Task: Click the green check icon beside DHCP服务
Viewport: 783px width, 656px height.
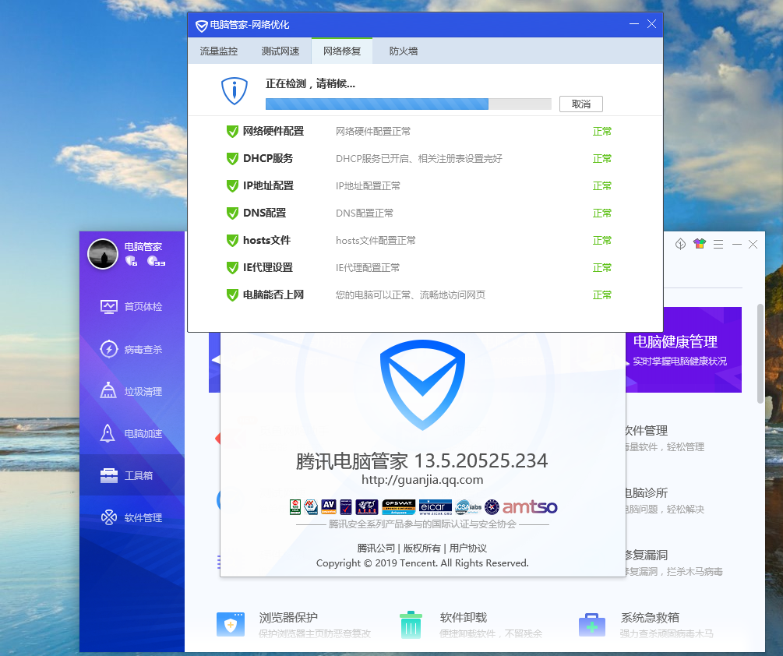Action: coord(232,159)
